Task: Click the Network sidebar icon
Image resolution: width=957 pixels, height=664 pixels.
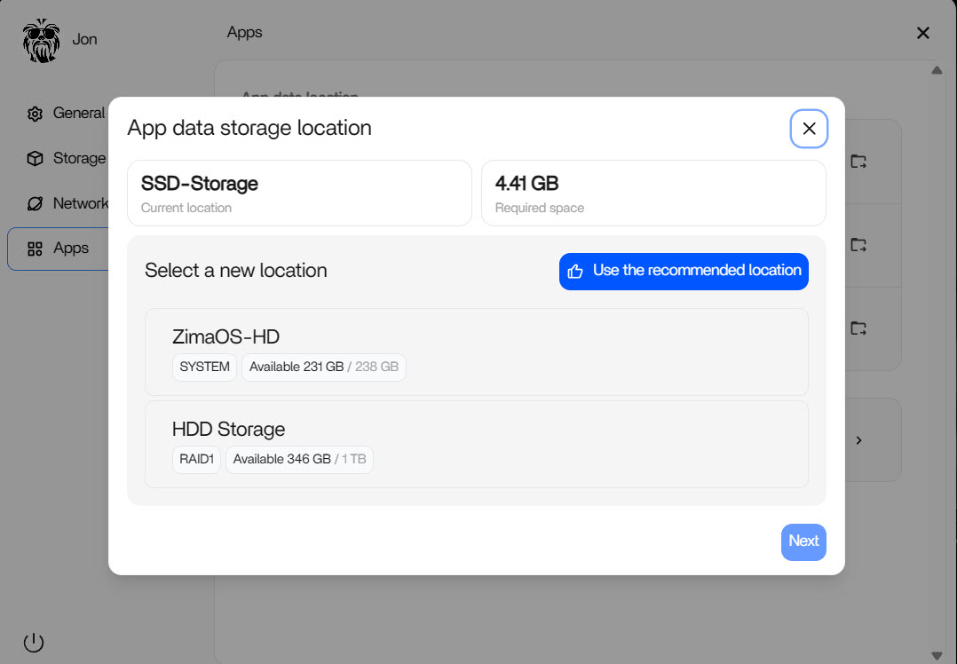Action: point(35,203)
